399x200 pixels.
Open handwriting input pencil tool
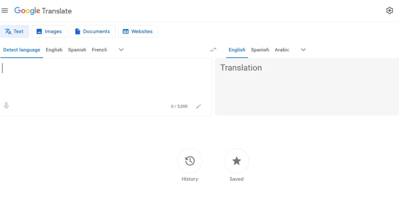[x=198, y=106]
